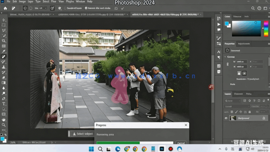Screen dimensions: 270x152
Task: Switch to the Swatches tab
Action: pos(237,16)
